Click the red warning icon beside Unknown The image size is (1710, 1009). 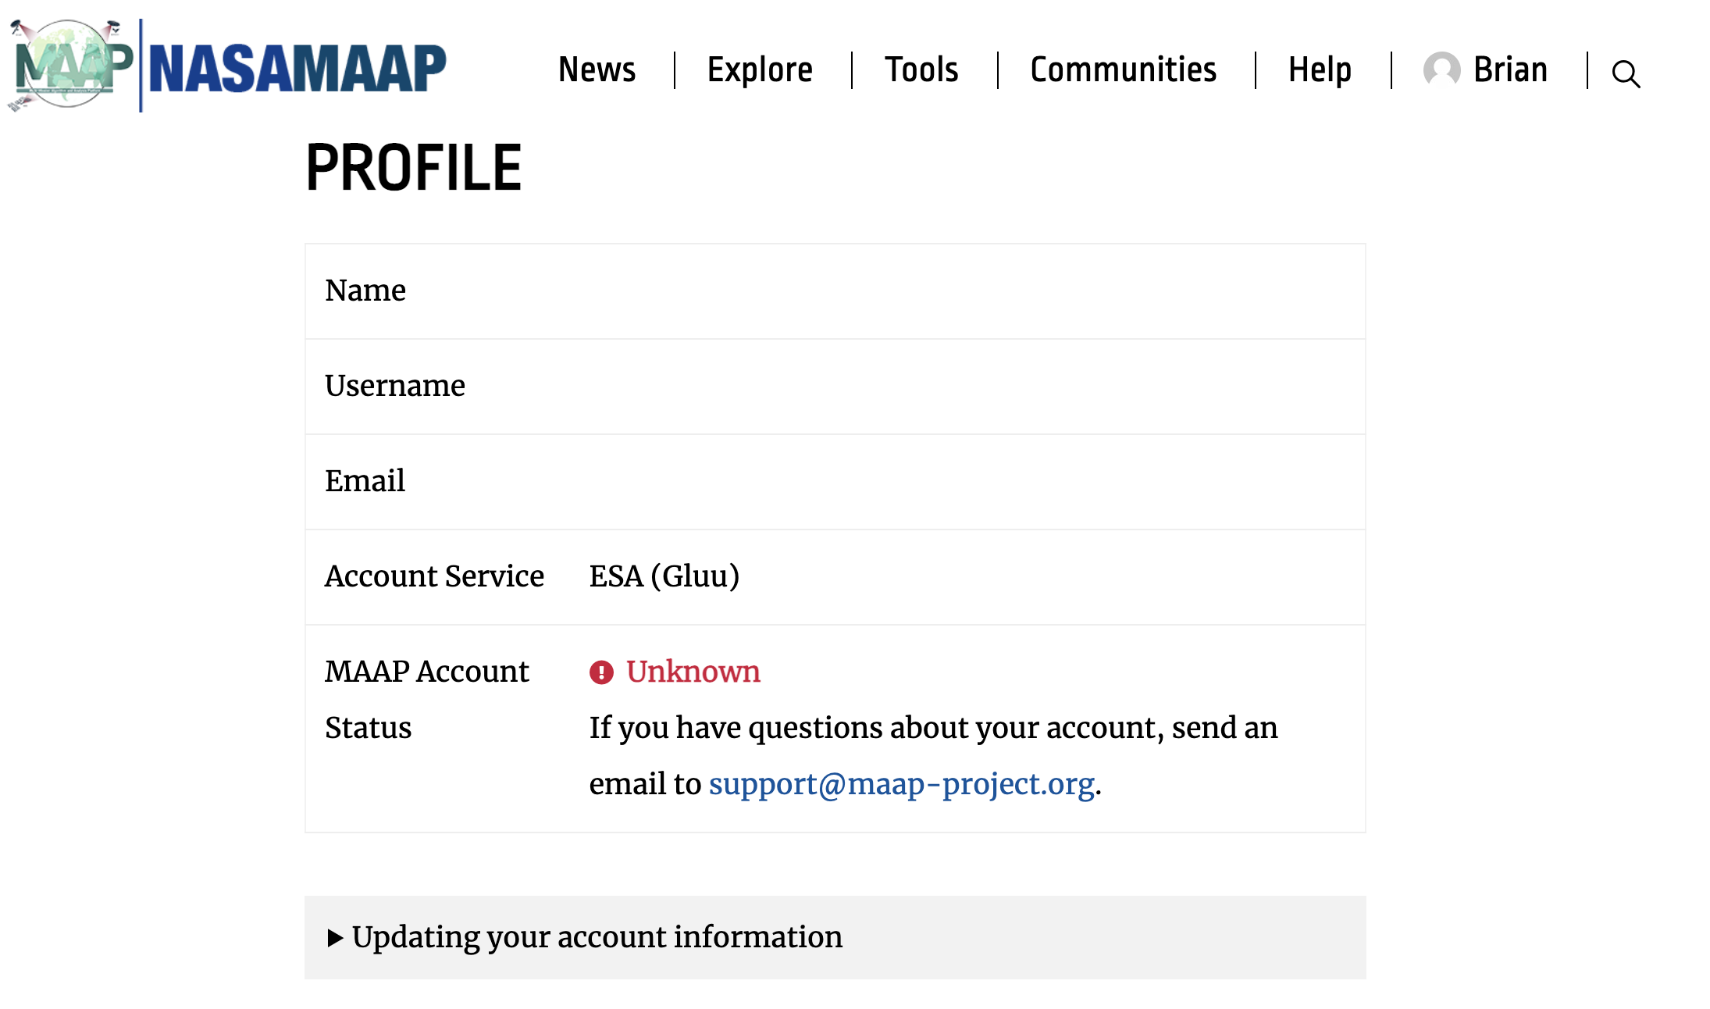pyautogui.click(x=600, y=672)
